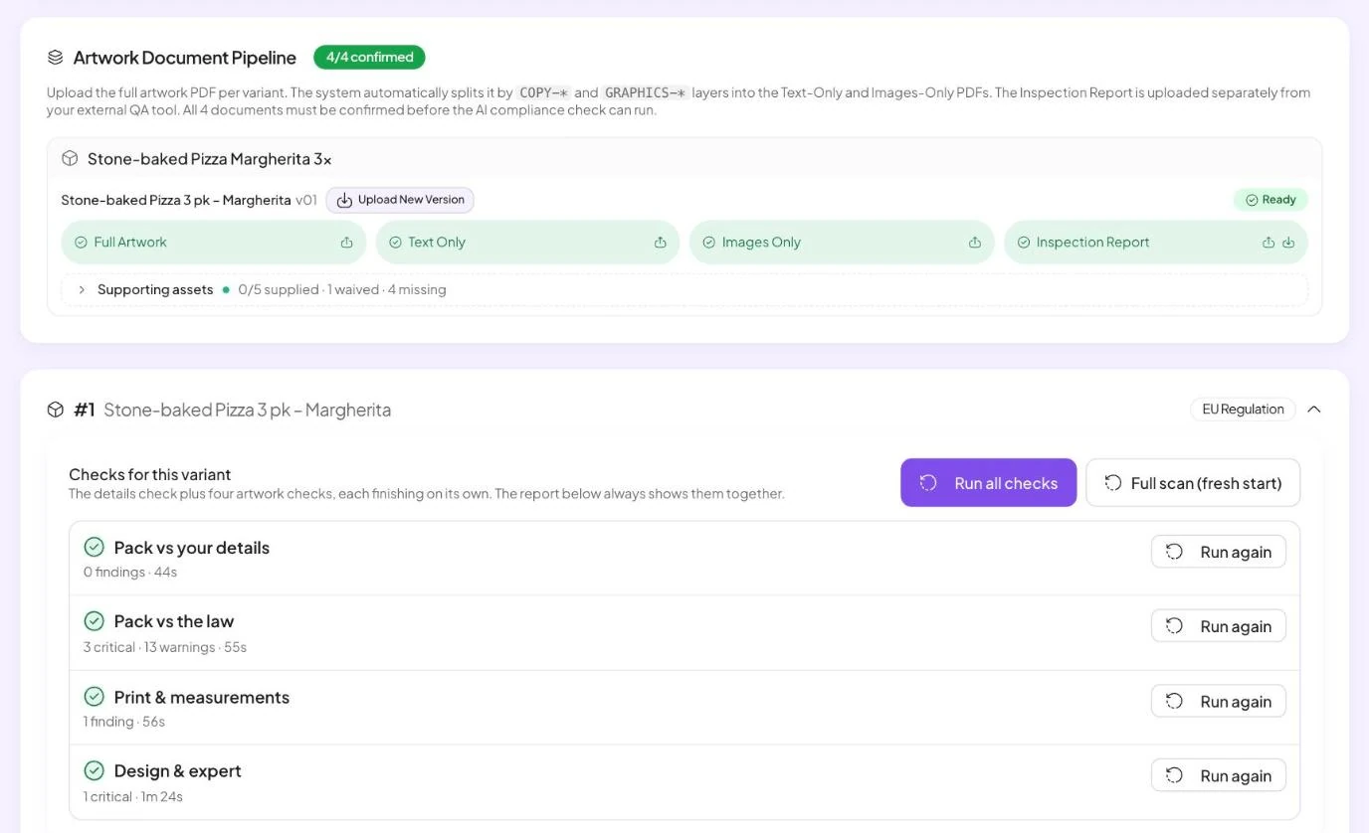Open the Full Artwork document chip
Viewport: 1369px width, 833px height.
[x=214, y=243]
